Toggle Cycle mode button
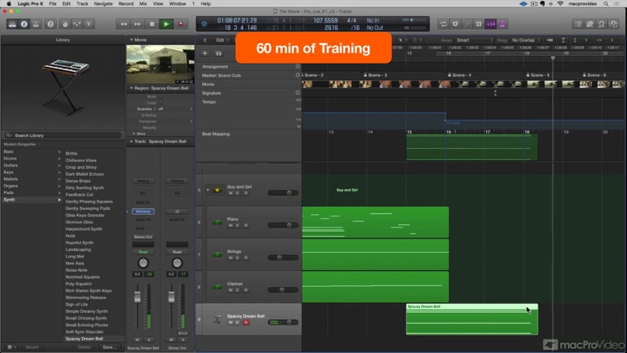 tap(443, 24)
